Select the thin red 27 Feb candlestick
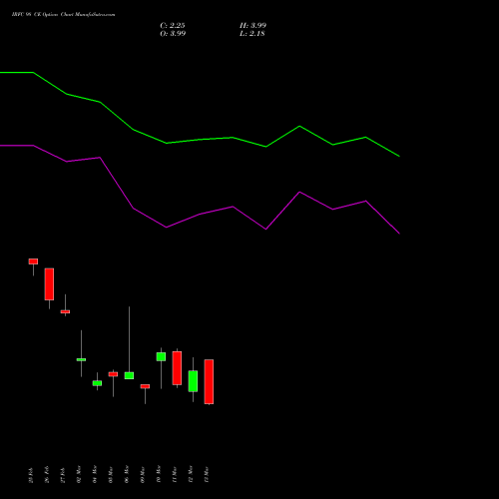Viewport: 499px width, 499px height. pyautogui.click(x=65, y=311)
